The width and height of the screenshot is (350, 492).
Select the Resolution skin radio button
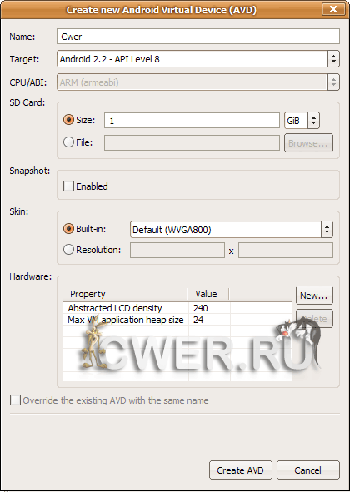68,250
